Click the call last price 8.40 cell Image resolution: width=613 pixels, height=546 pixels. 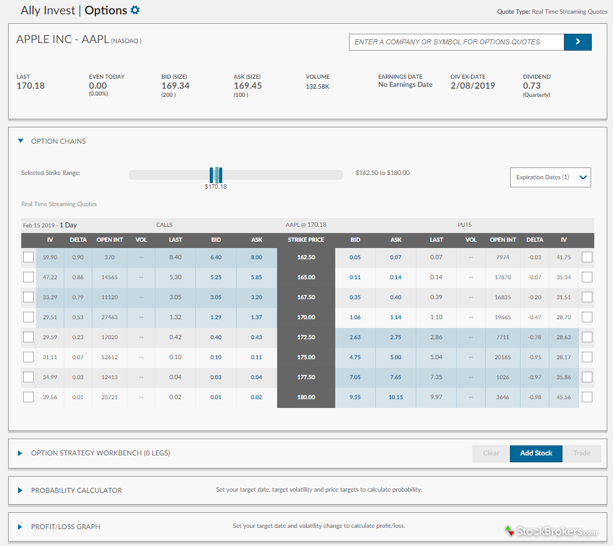tap(175, 257)
